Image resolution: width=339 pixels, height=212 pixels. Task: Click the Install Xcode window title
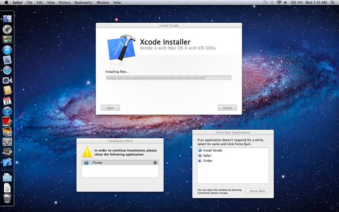[x=168, y=25]
